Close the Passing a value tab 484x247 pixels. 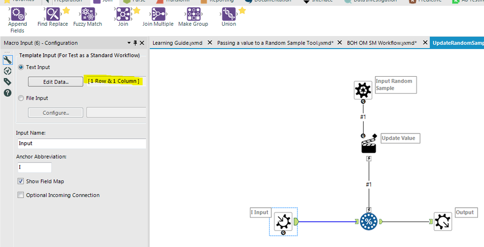coord(339,43)
